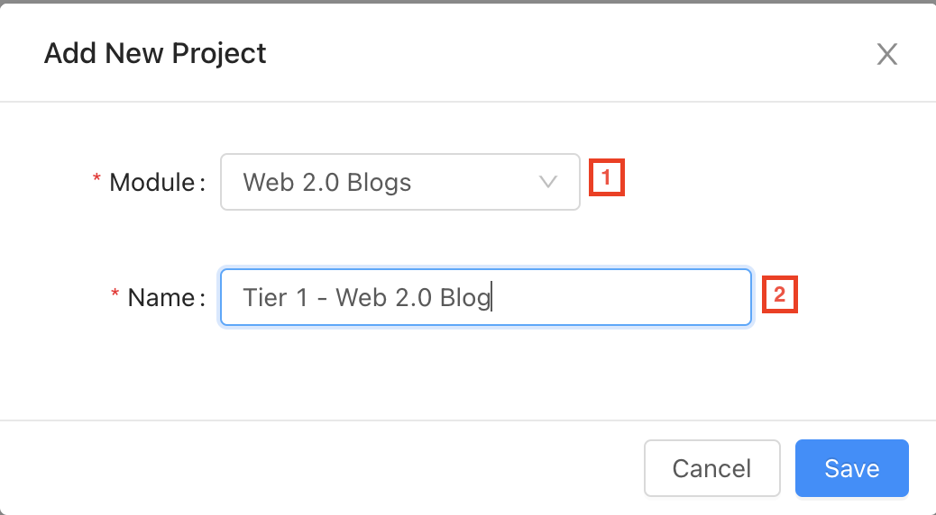Click the red annotation marker 1
Viewport: 936px width, 515px height.
[607, 177]
